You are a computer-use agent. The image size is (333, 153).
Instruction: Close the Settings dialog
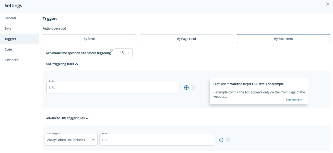(x=328, y=4)
